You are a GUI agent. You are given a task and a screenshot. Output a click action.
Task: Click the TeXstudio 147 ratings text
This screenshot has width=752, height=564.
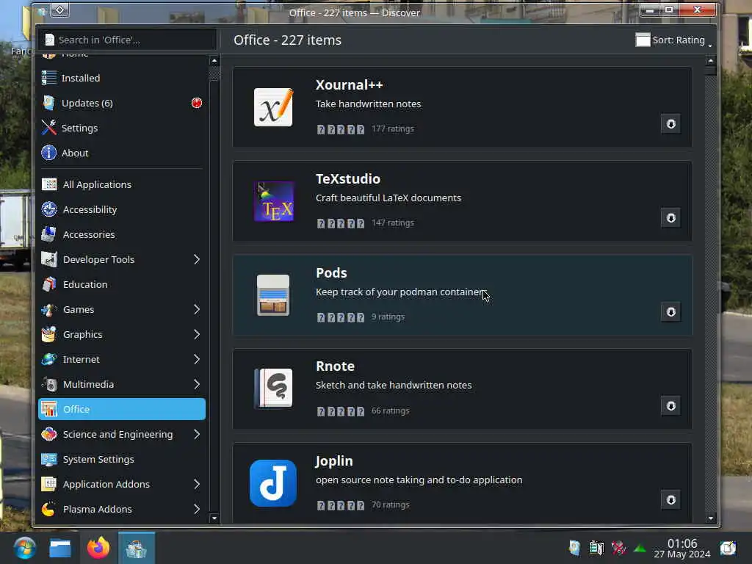pos(393,223)
